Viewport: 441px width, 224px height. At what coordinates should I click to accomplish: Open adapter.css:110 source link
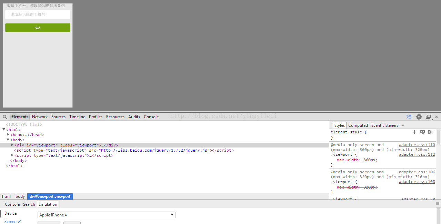click(x=417, y=145)
